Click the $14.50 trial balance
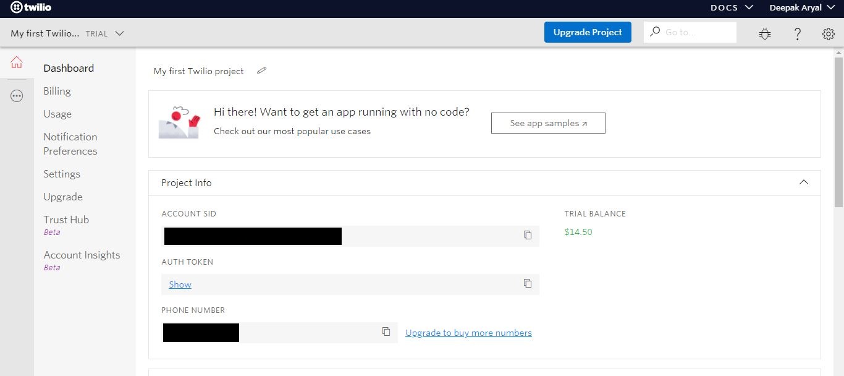844x376 pixels. [x=578, y=232]
